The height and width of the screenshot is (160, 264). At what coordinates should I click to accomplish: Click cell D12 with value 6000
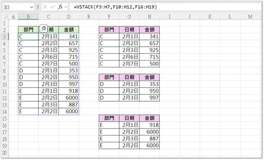pos(69,98)
